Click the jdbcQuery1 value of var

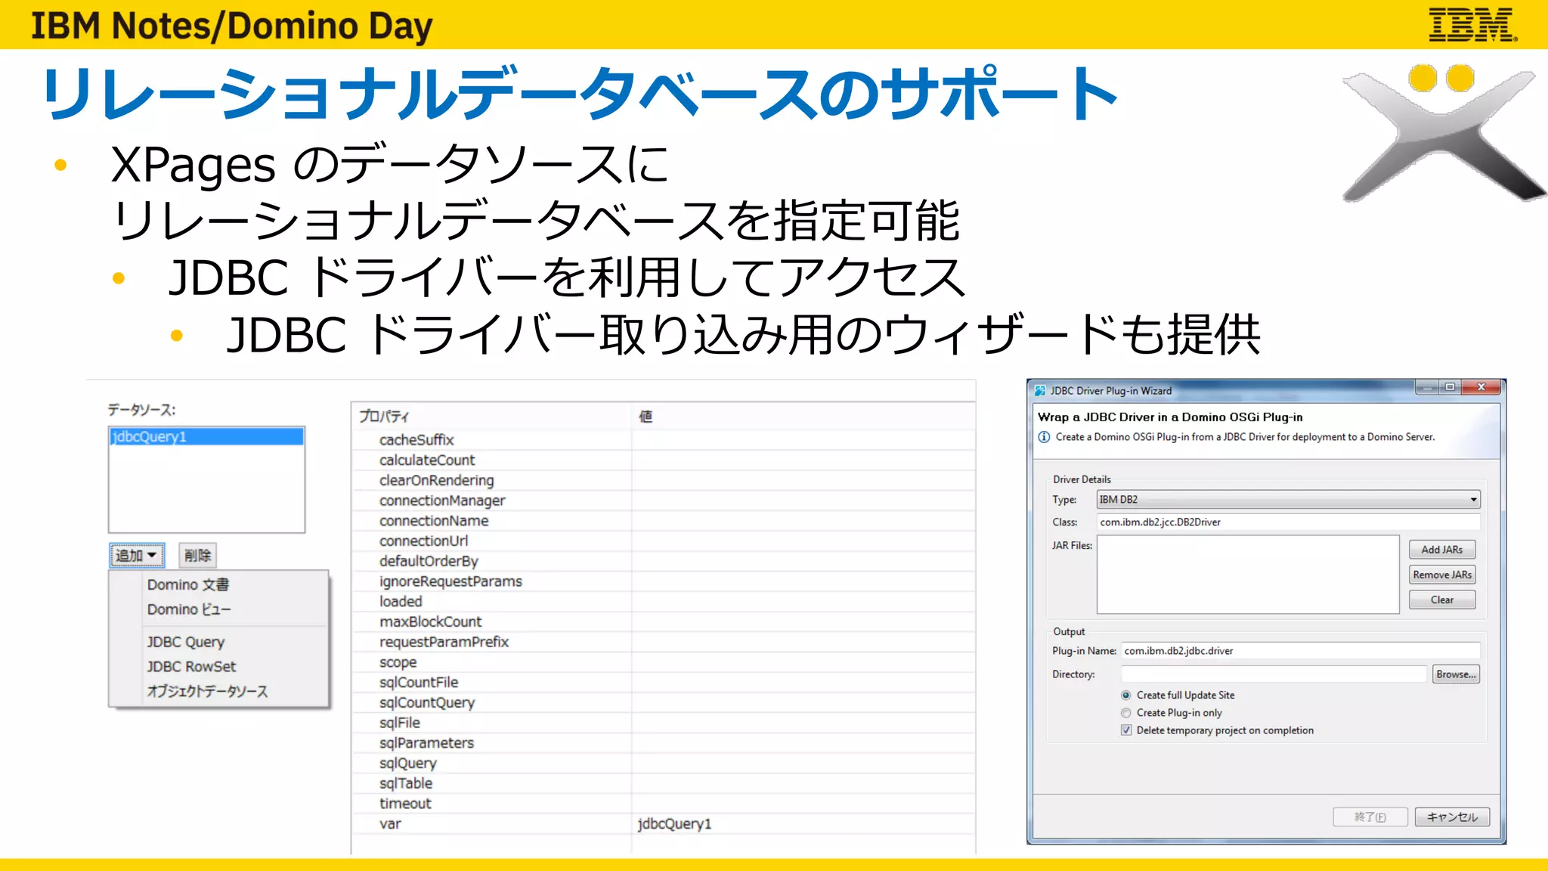tap(674, 824)
